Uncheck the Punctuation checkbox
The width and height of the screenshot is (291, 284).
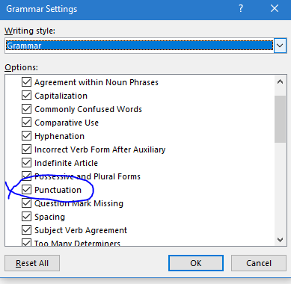26,190
